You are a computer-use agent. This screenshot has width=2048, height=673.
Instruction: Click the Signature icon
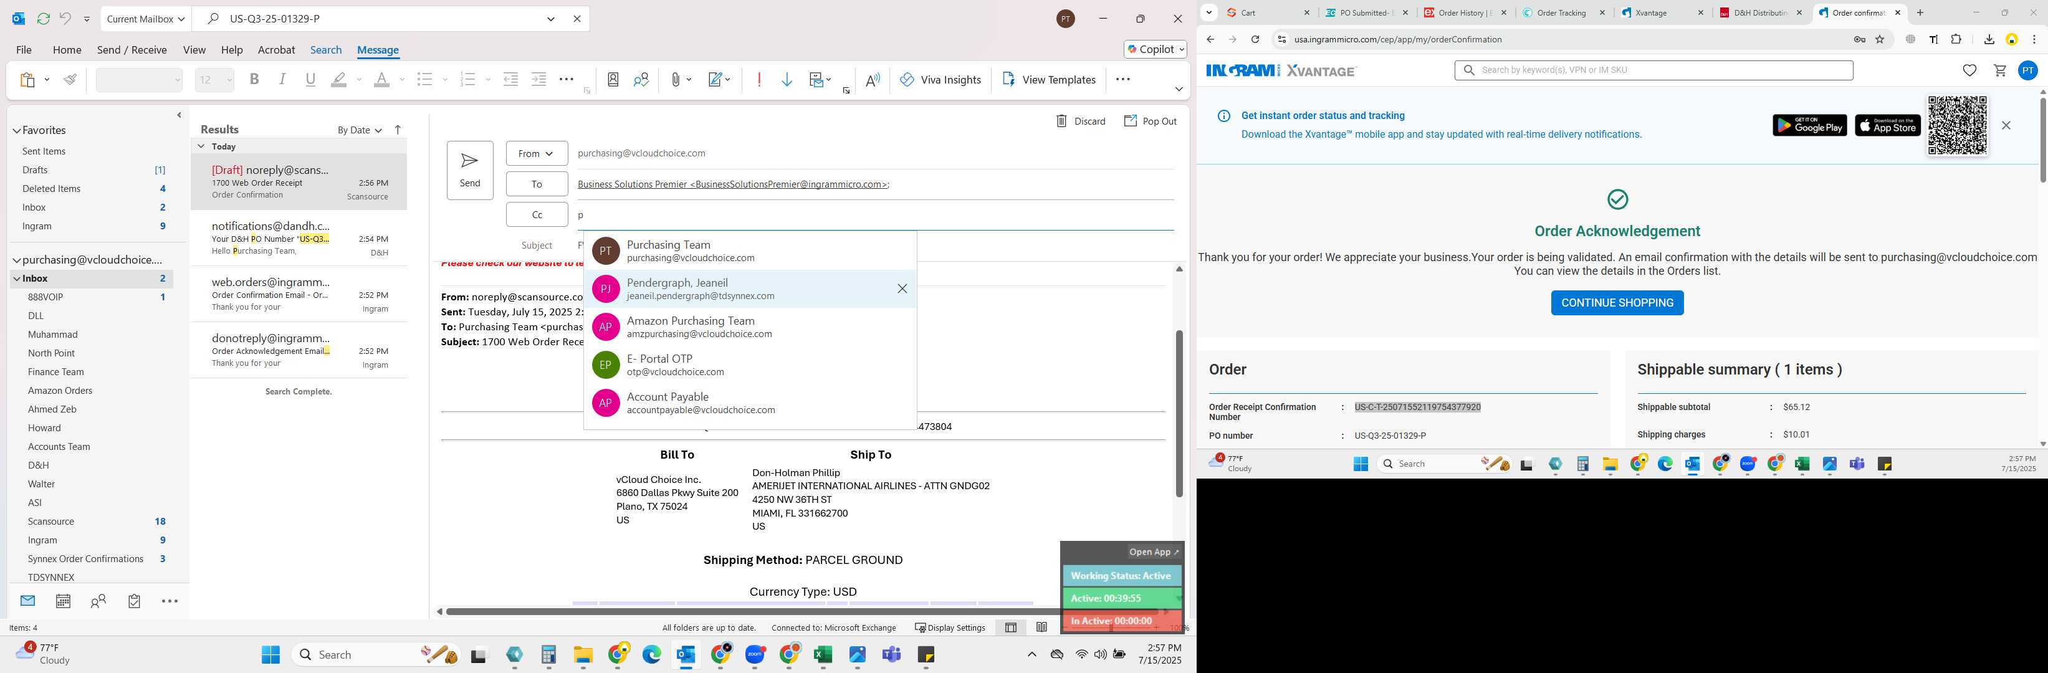[715, 80]
